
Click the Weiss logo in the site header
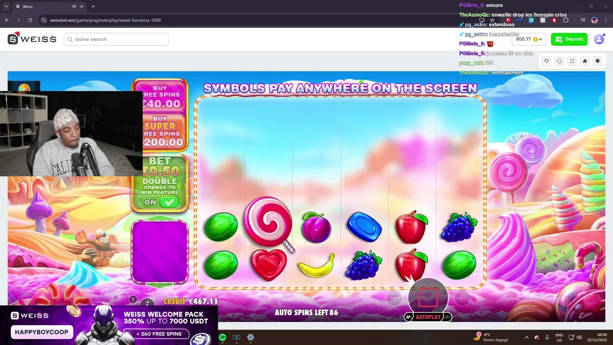click(x=32, y=39)
